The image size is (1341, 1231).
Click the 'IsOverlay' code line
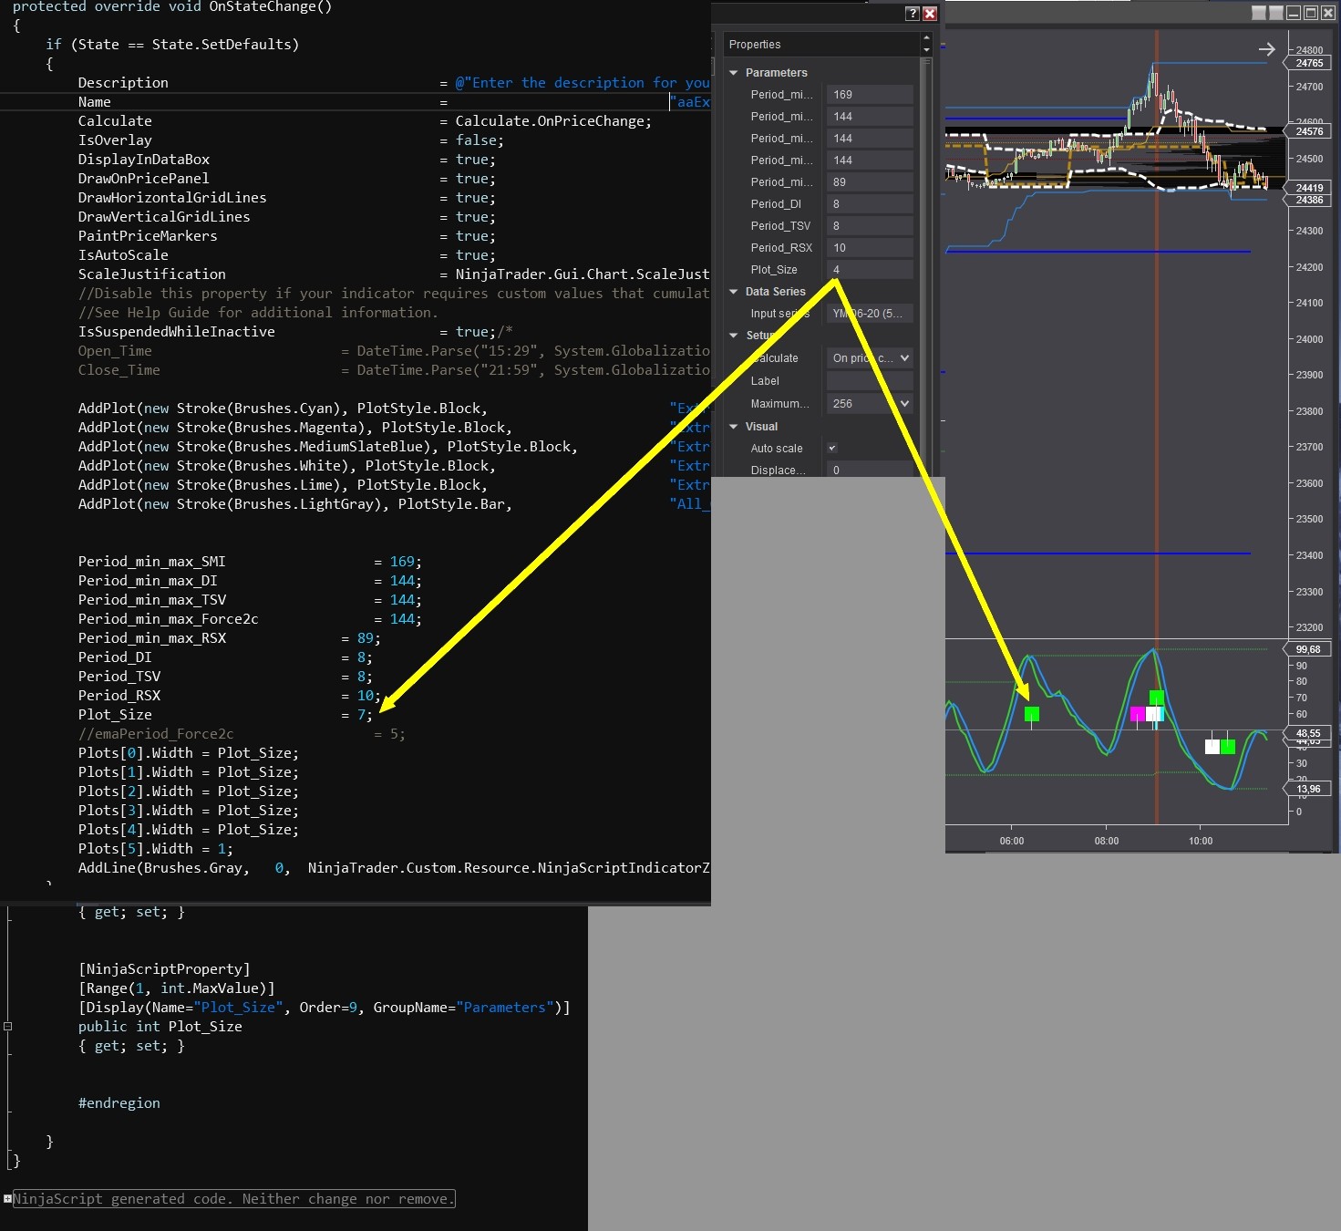(291, 140)
